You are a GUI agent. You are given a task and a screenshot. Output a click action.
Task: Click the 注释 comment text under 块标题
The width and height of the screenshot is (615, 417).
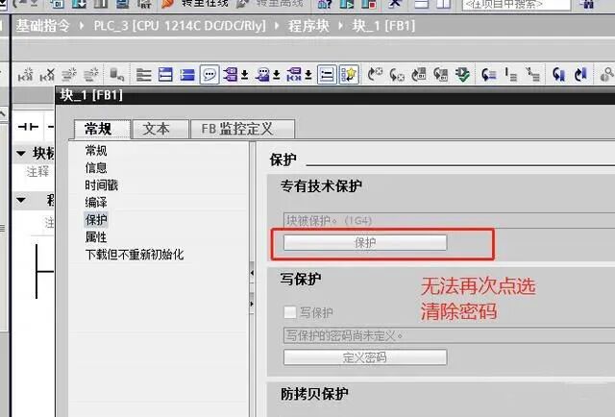(x=37, y=171)
